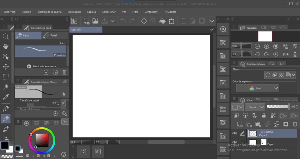Delete layer with trash icon

pyautogui.click(x=295, y=124)
